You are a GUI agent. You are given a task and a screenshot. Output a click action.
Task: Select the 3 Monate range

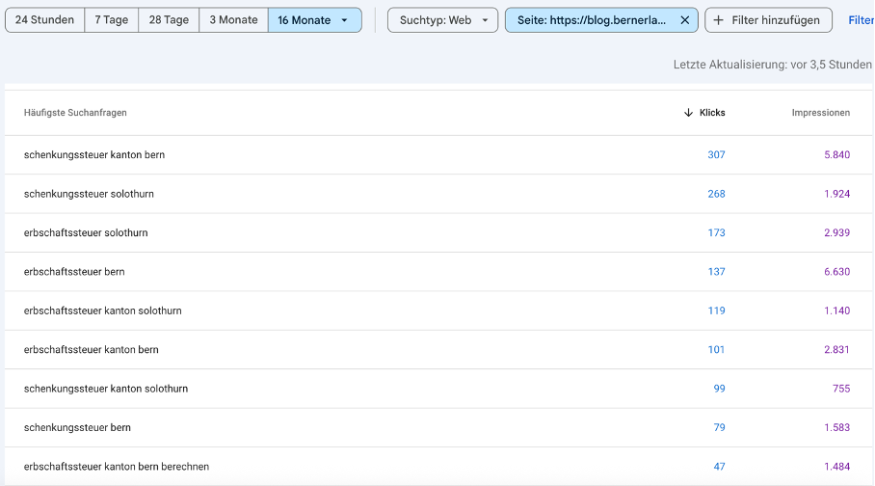pos(233,20)
